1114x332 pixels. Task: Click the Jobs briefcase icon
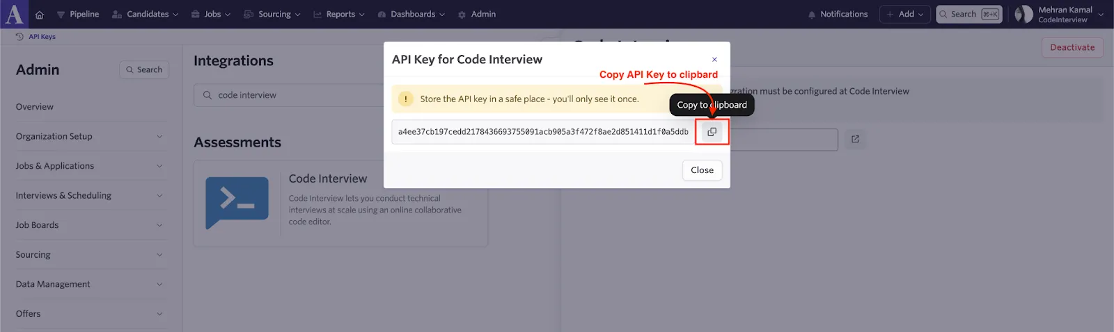(x=196, y=15)
